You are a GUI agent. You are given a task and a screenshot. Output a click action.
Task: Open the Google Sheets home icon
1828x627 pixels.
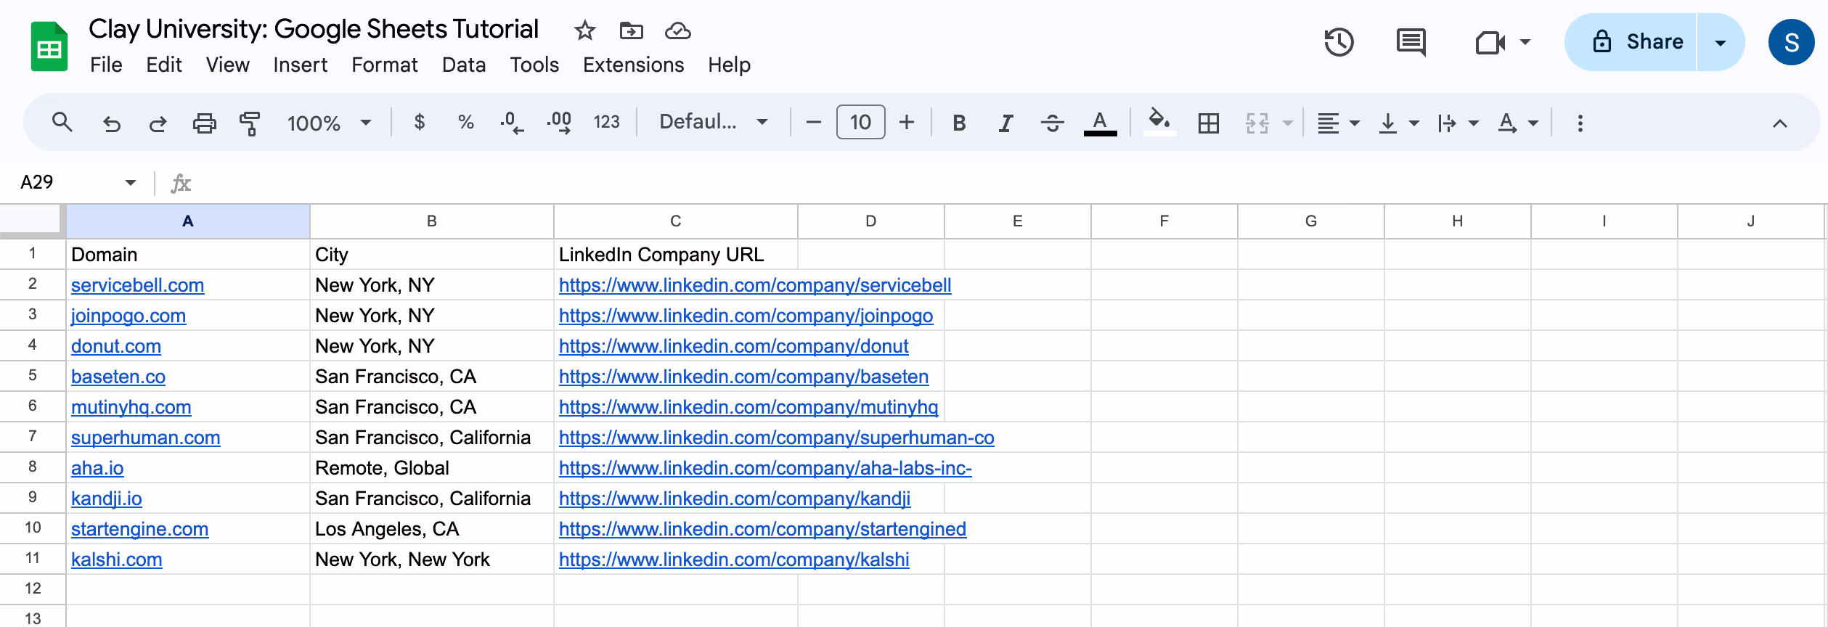coord(49,46)
